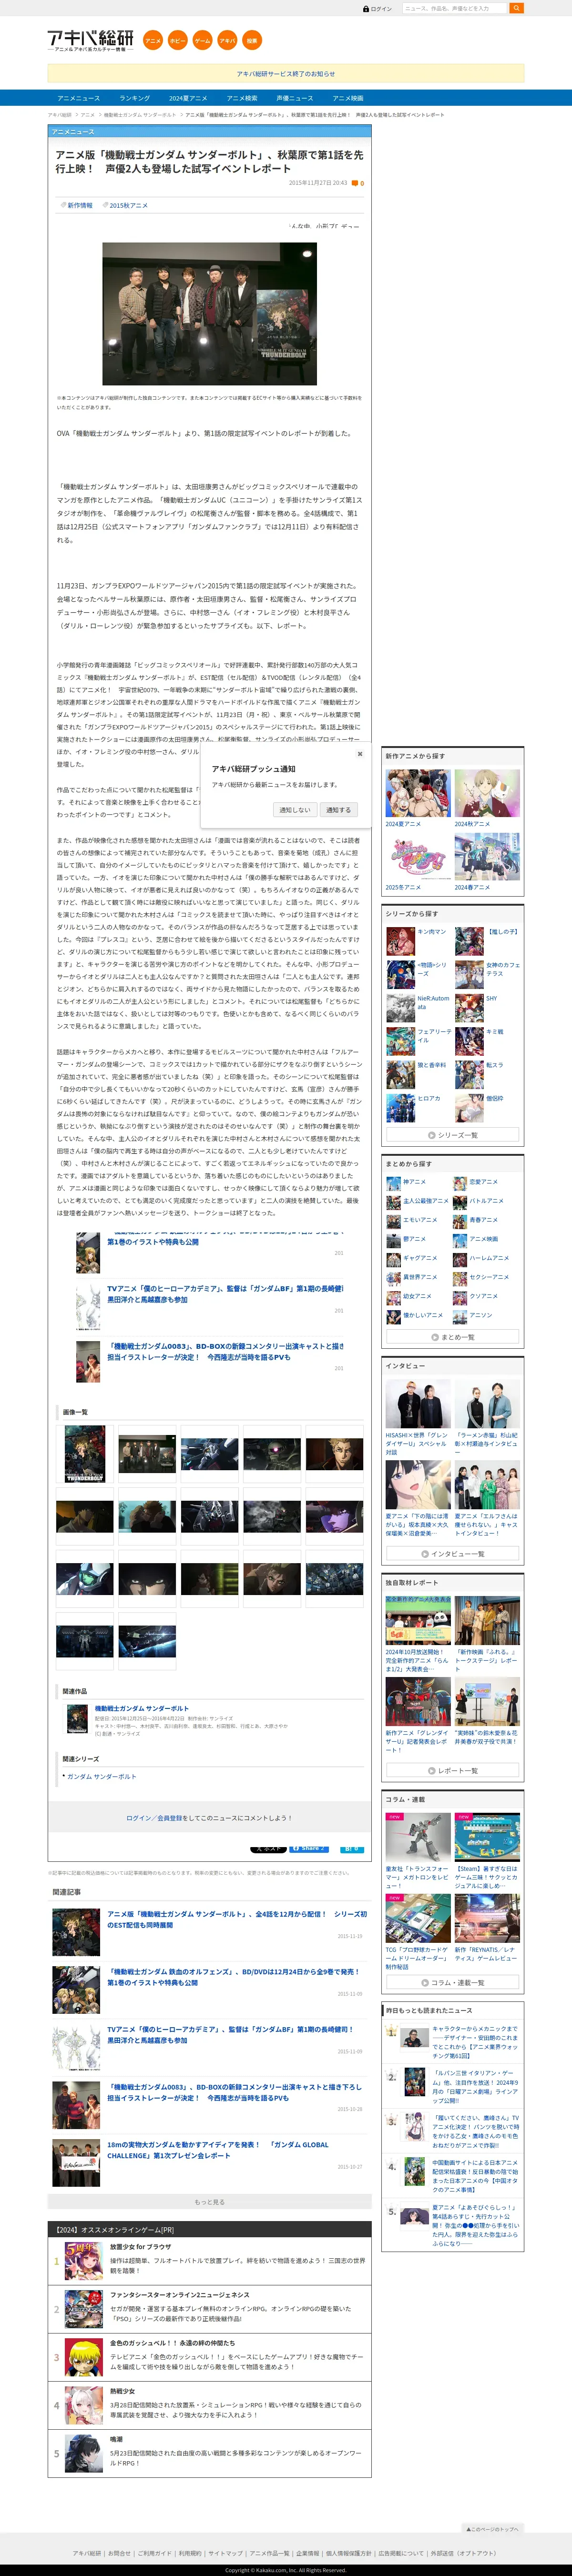The image size is (572, 2576).
Task: Click the ログイン／会員登録 comment link
Action: pos(154,1818)
